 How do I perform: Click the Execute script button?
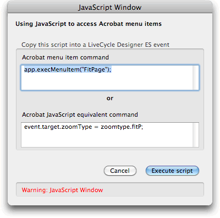coord(172,171)
